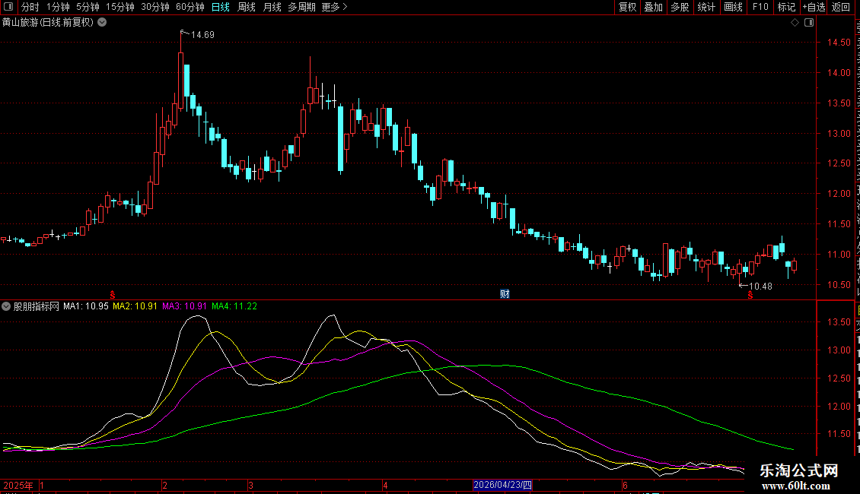Open the 多股 multi-stock view
860x494 pixels.
click(680, 7)
